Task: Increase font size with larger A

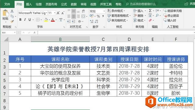Action: (58, 13)
